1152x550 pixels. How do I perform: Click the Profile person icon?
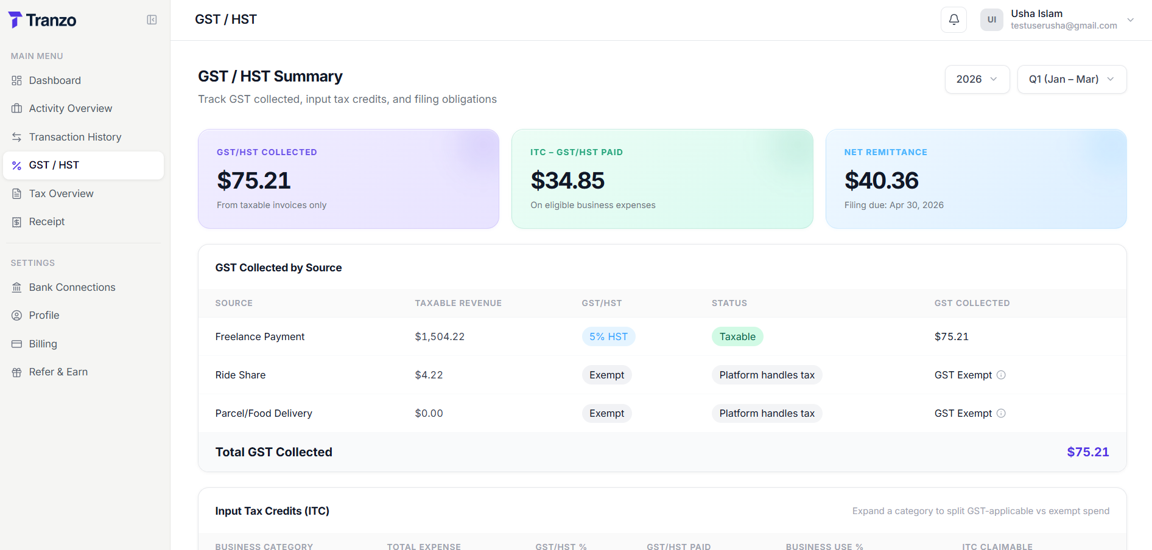pyautogui.click(x=17, y=315)
